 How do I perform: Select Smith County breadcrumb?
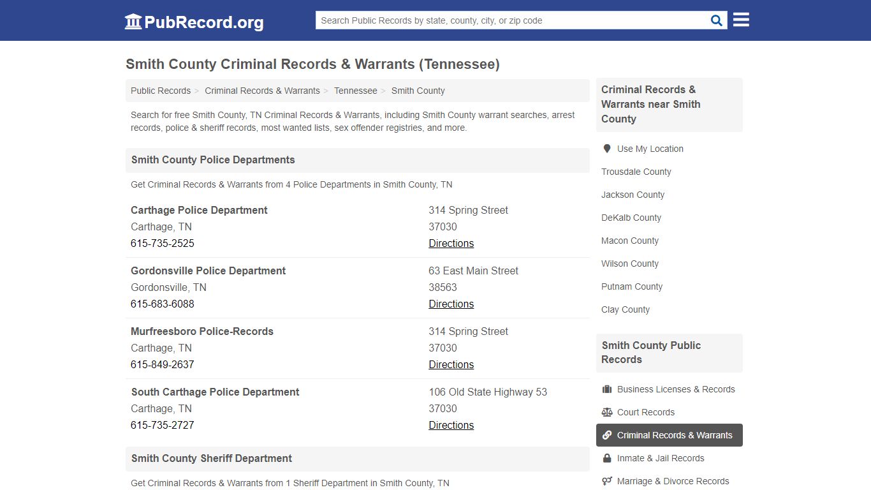click(418, 91)
